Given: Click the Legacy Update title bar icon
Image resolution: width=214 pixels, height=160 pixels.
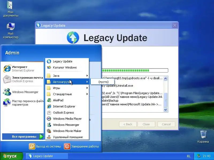Looking at the screenshot, I should pyautogui.click(x=38, y=25).
